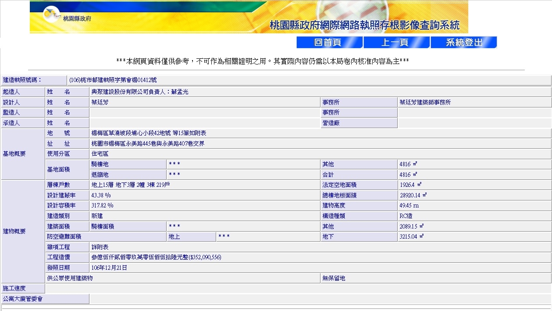Click the 承造人 row header
The image size is (552, 311).
(23, 123)
